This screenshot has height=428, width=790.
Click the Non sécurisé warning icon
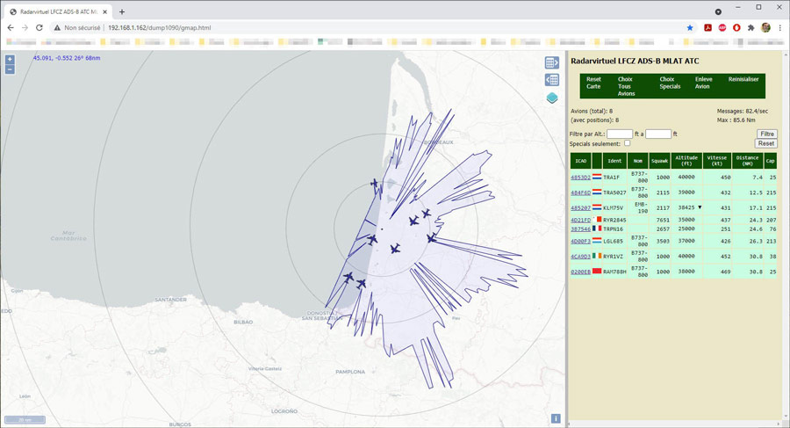point(57,28)
